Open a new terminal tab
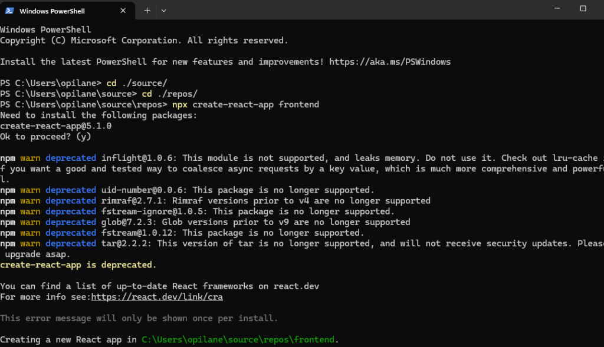 click(x=147, y=11)
